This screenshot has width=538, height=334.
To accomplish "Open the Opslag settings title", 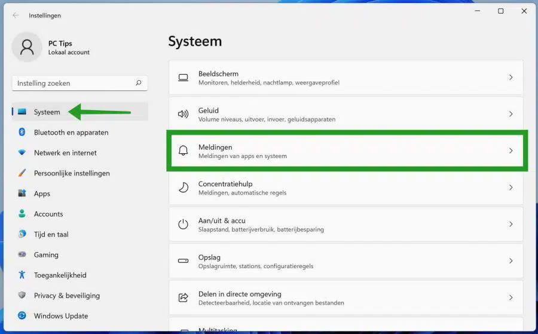I will 209,257.
